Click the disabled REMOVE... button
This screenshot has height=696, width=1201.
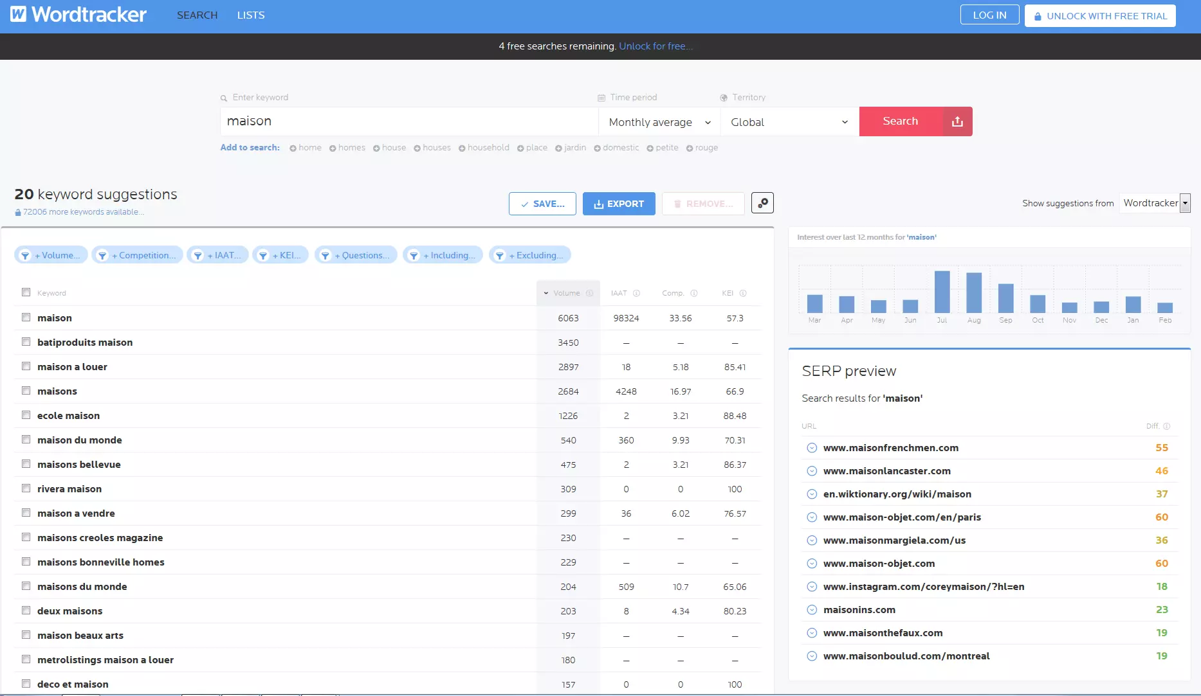click(703, 204)
